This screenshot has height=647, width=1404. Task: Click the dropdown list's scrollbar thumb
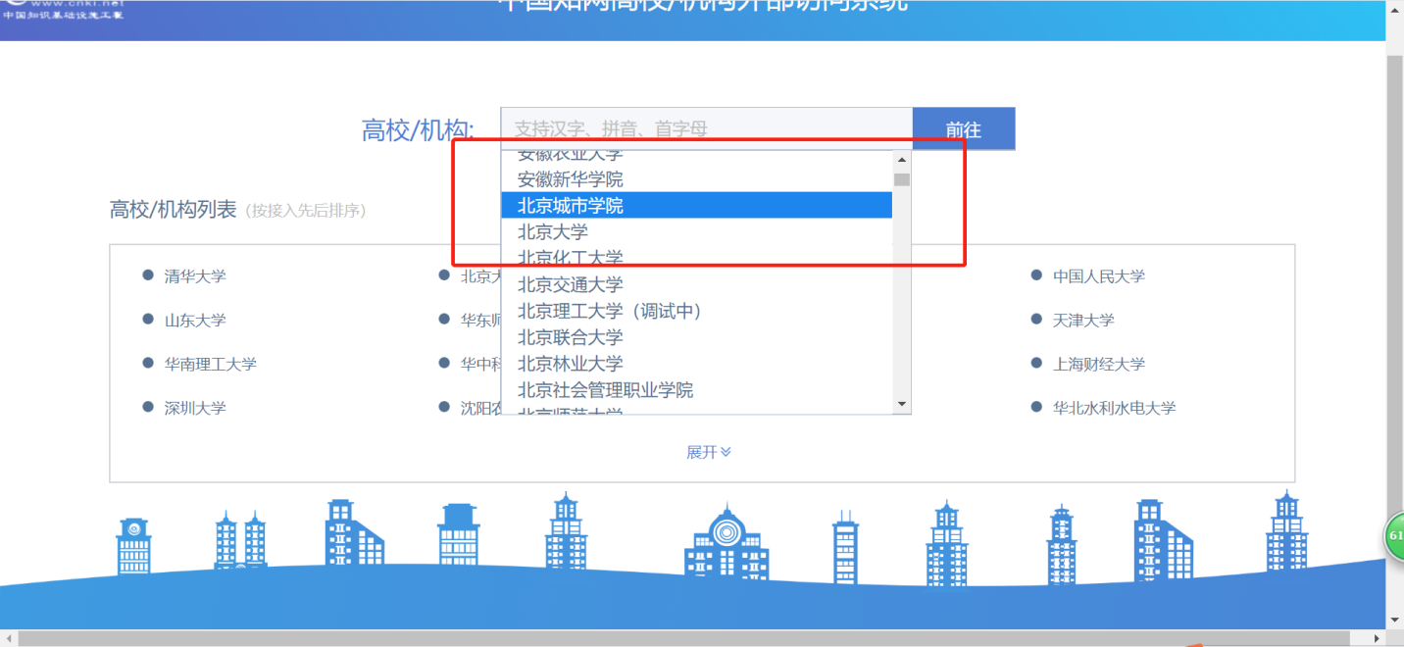tap(902, 179)
